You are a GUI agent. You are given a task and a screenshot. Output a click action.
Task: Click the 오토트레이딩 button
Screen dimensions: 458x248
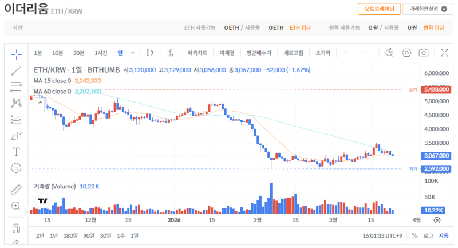379,9
